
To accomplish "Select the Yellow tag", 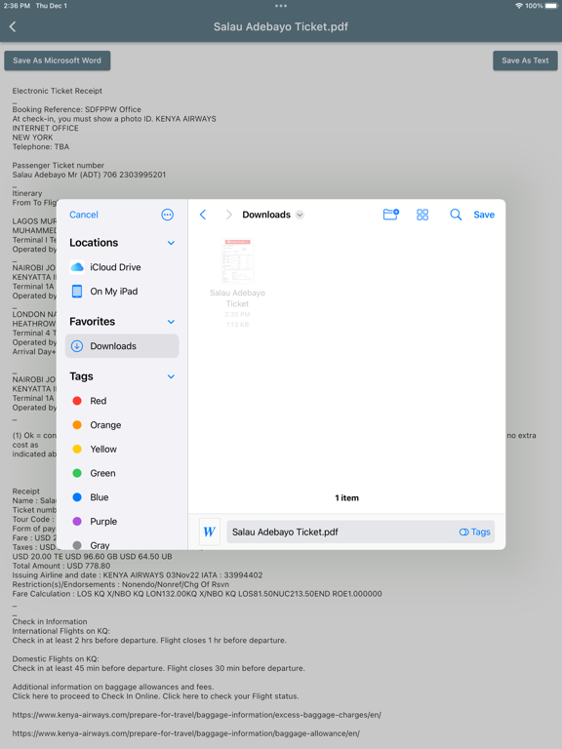I will [x=122, y=450].
